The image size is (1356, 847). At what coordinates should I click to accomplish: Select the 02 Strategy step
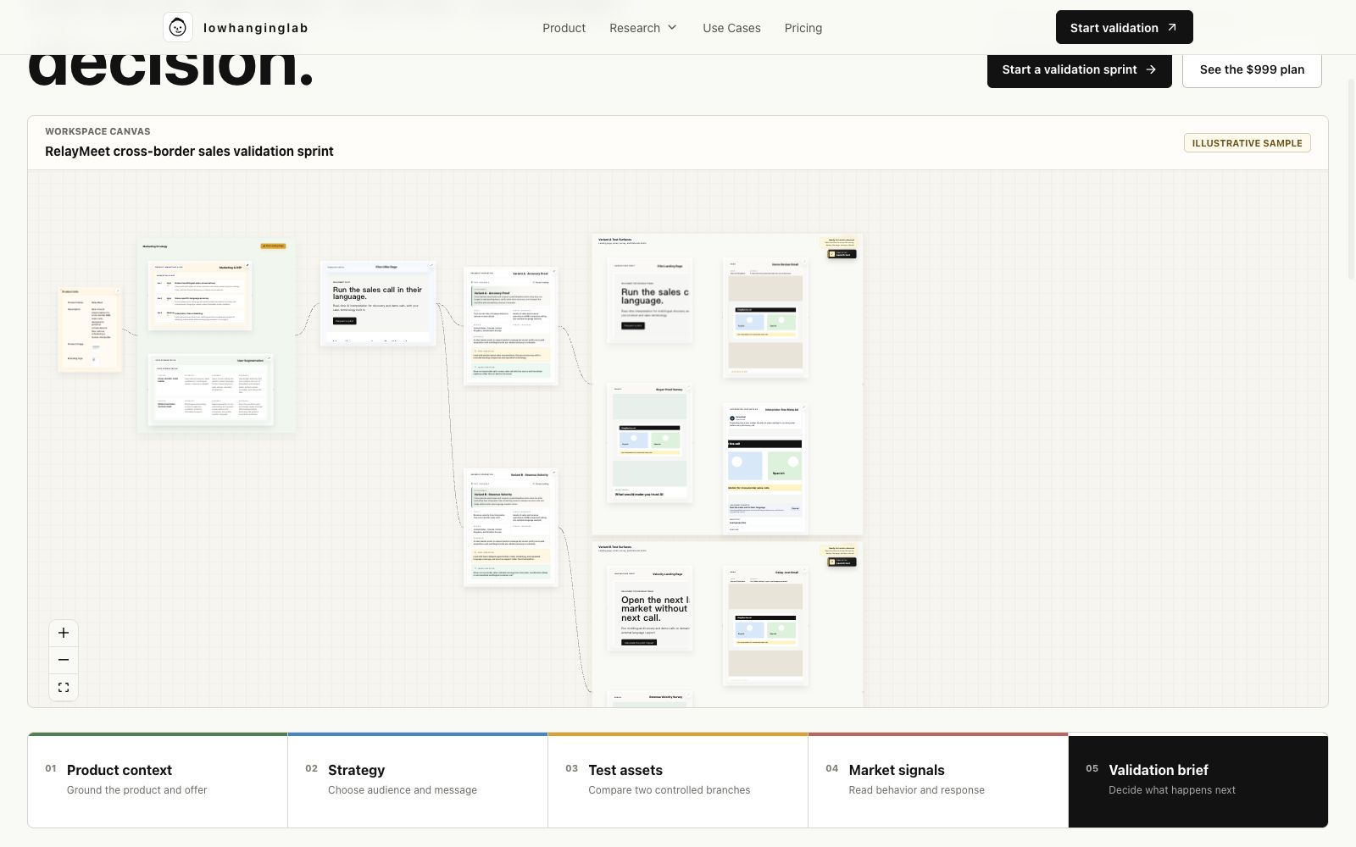click(418, 780)
